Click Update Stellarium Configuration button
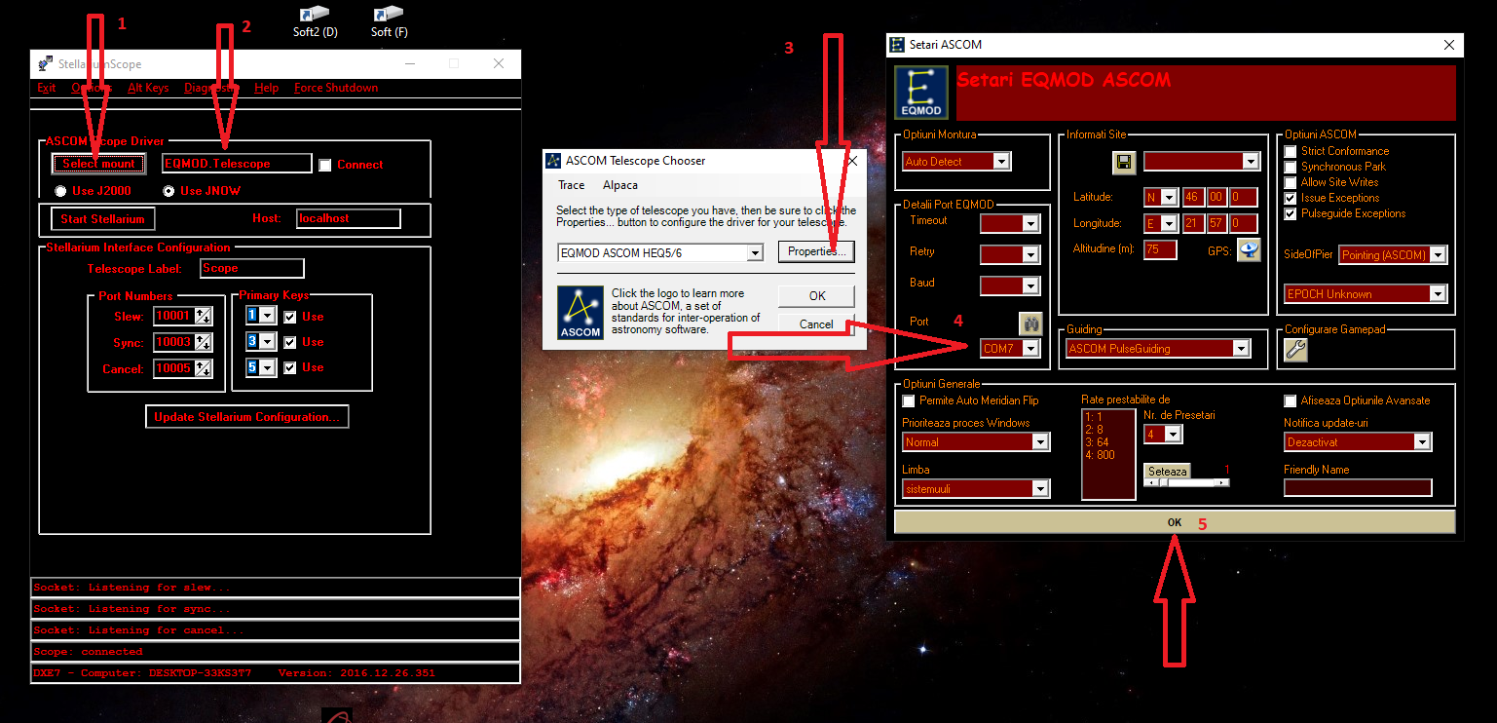Viewport: 1497px width, 723px height. (x=247, y=417)
